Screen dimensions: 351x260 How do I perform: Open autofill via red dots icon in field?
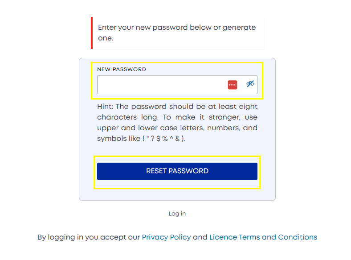[233, 85]
